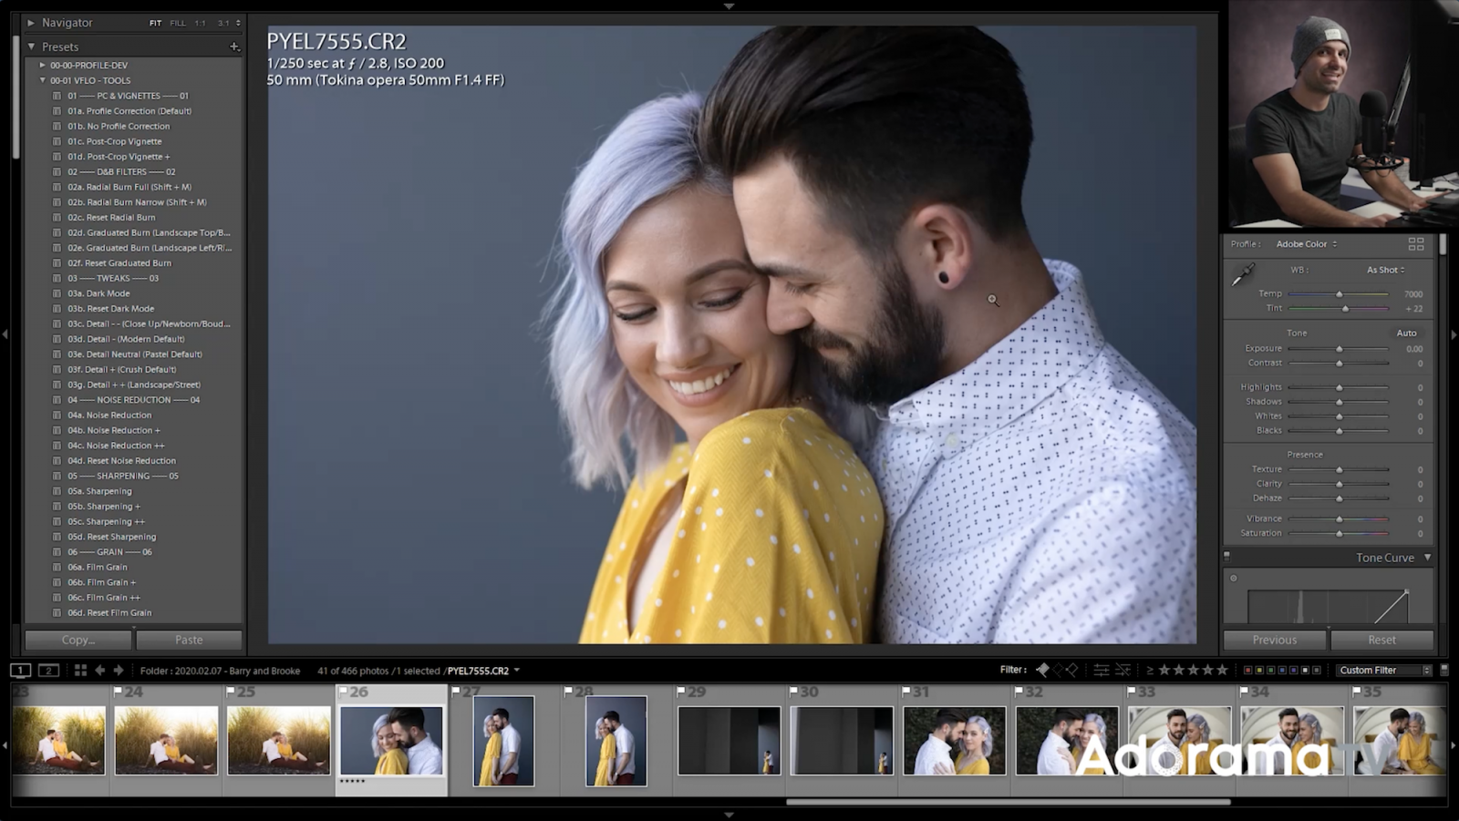
Task: Click the red color label filter swatch
Action: (1247, 670)
